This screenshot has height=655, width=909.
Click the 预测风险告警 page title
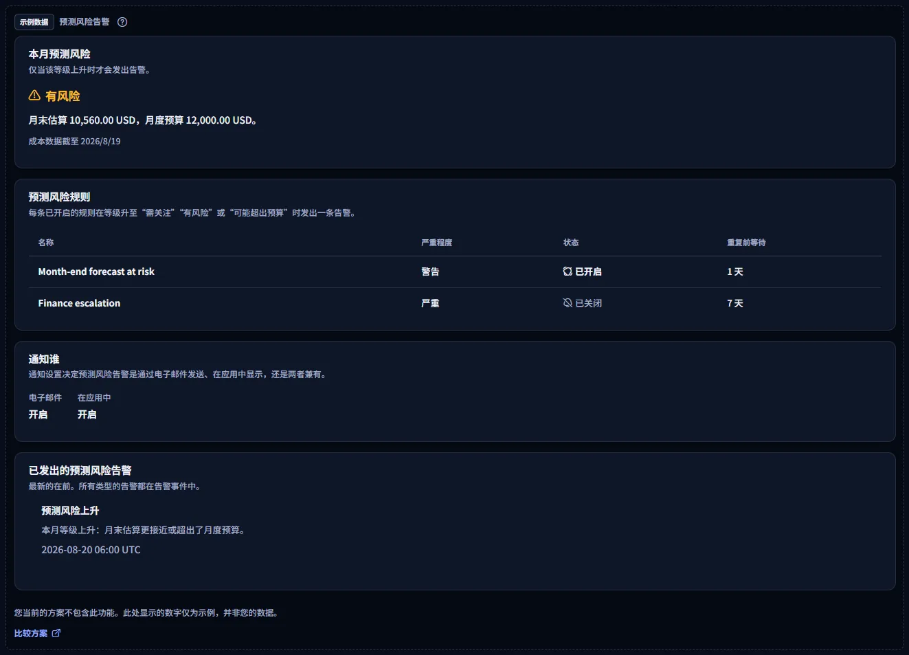point(85,22)
